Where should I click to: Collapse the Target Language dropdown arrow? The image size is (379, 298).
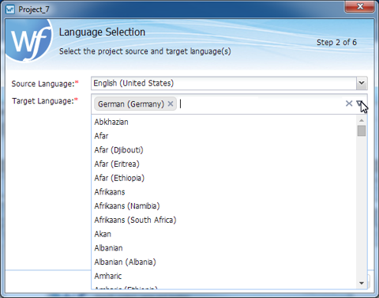[x=359, y=104]
